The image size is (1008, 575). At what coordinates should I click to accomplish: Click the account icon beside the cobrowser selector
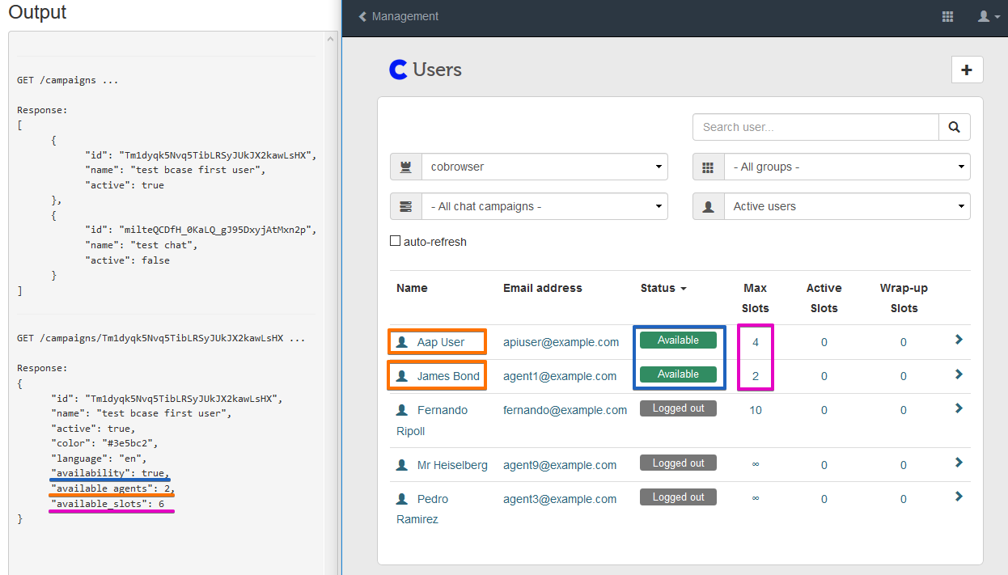point(407,167)
